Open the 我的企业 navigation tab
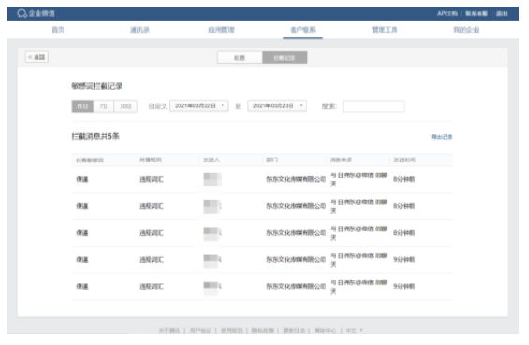This screenshot has height=345, width=529. (x=466, y=30)
